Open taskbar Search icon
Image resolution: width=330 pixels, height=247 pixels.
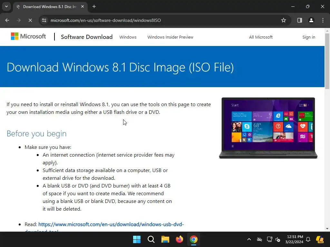(151, 239)
